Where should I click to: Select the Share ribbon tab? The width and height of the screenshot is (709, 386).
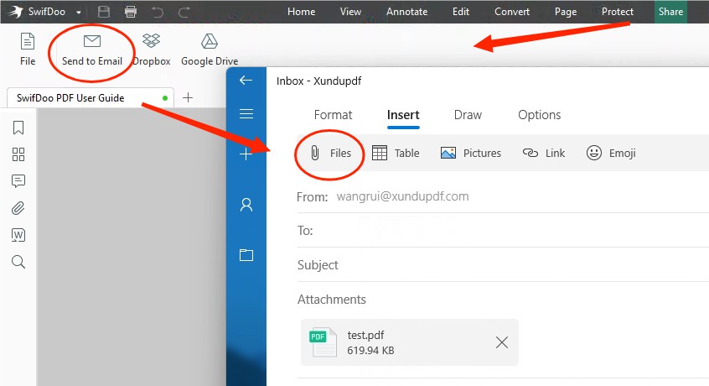pos(670,12)
